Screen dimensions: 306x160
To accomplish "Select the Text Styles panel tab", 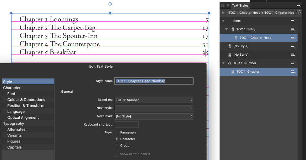I will 240,5.
